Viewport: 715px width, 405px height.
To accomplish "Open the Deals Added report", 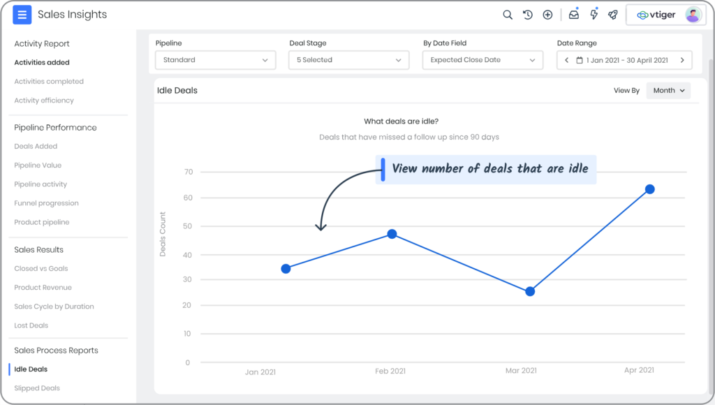I will (x=36, y=147).
